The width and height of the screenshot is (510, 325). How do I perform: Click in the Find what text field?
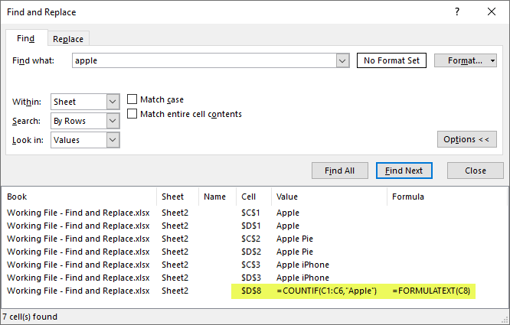click(203, 60)
